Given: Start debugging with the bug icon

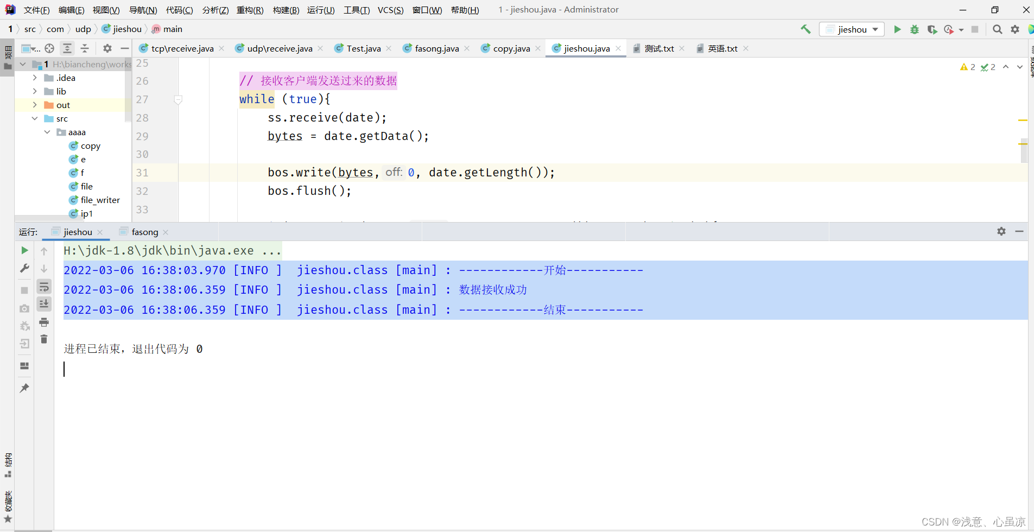Looking at the screenshot, I should click(x=915, y=29).
